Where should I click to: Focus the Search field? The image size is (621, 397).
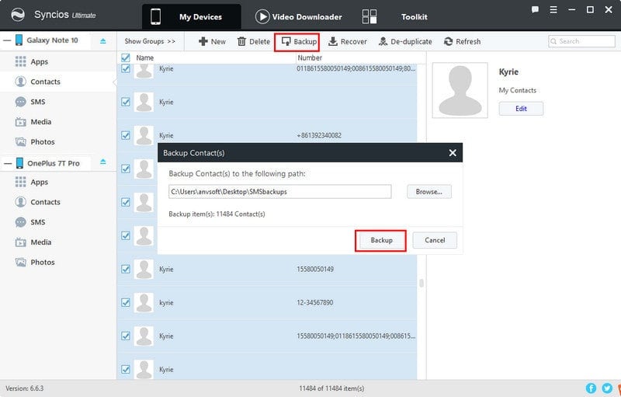tap(581, 41)
